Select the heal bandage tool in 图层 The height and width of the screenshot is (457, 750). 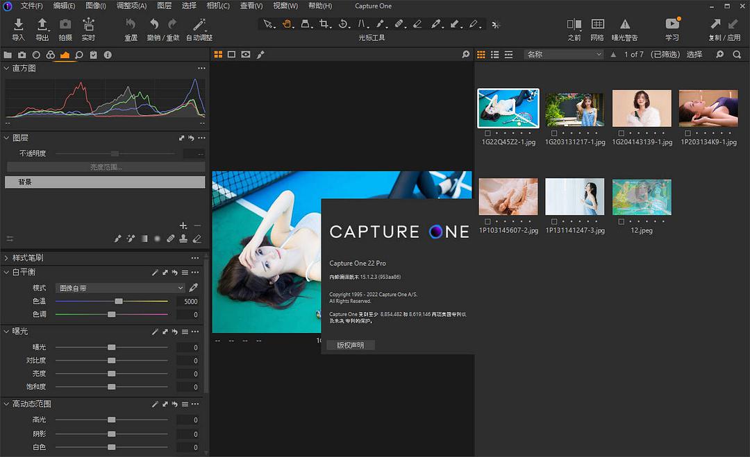pyautogui.click(x=170, y=239)
